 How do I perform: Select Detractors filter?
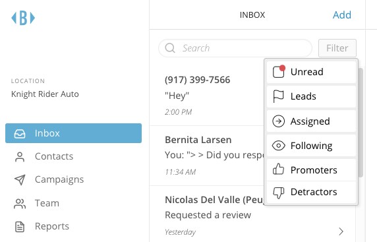pos(311,192)
